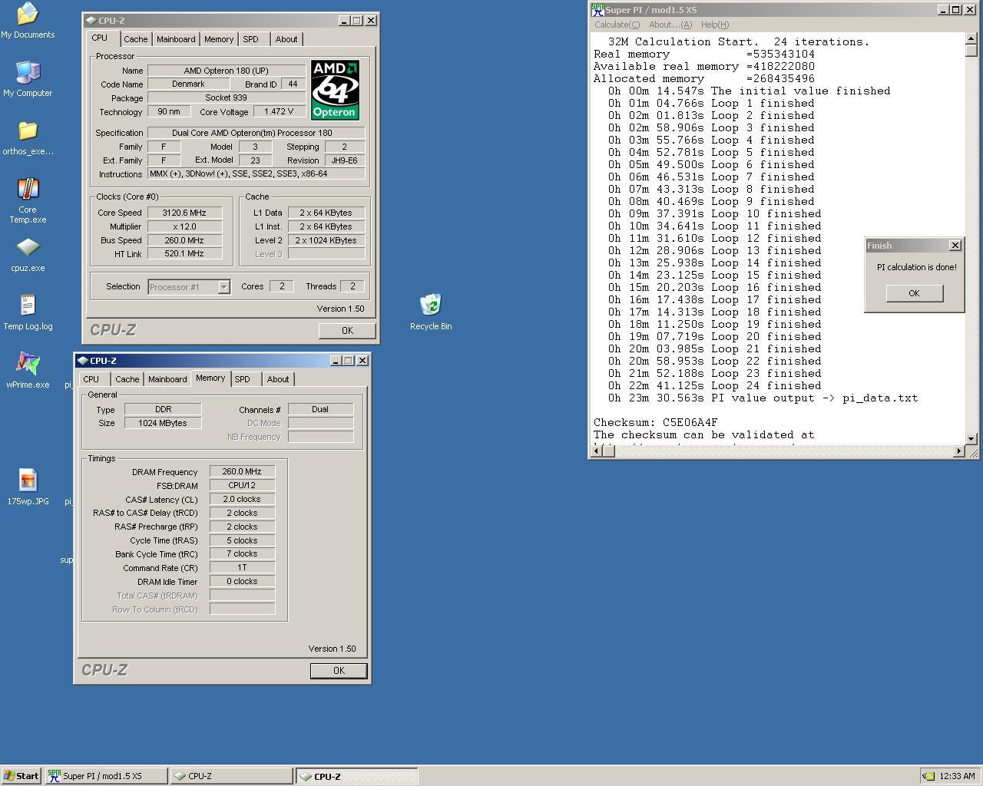Viewport: 983px width, 786px height.
Task: Close the Finish dialog with X
Action: point(955,246)
